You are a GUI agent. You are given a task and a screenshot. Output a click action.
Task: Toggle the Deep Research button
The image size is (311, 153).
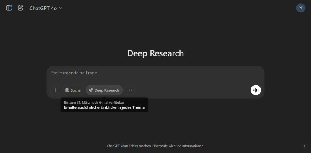coord(104,90)
